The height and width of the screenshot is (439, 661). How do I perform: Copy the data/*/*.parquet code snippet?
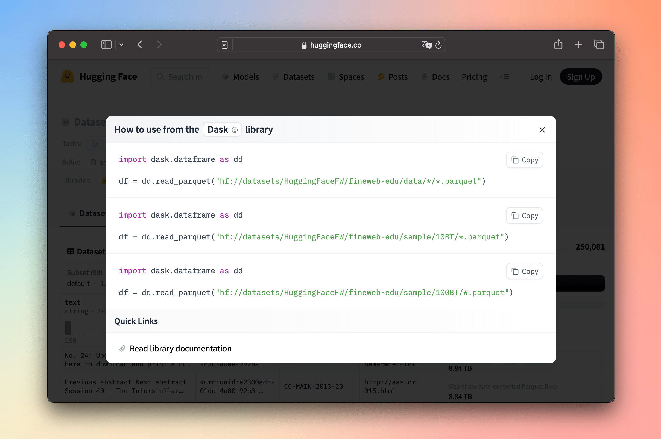(x=524, y=160)
